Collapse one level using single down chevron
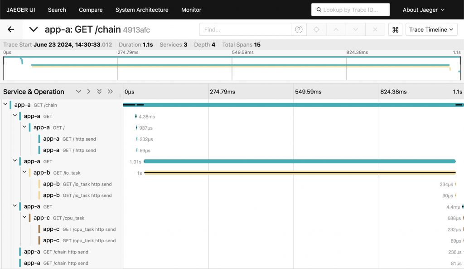The height and width of the screenshot is (269, 464). click(78, 92)
